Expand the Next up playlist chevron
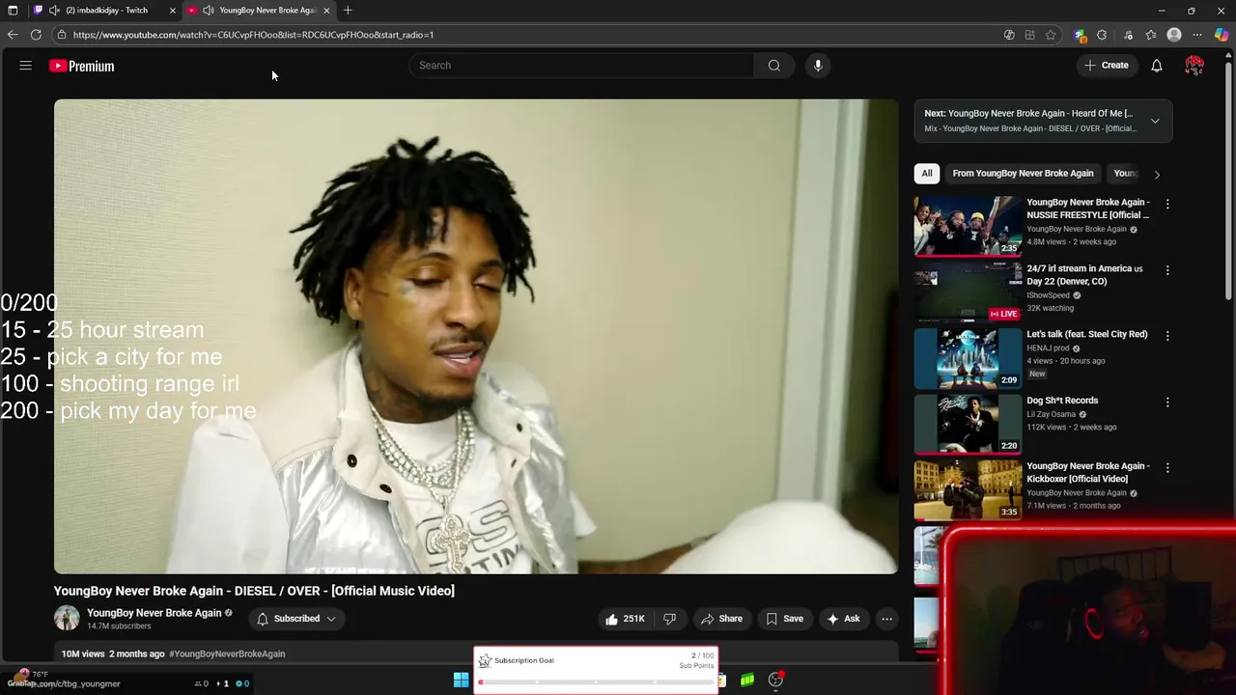Screen dimensions: 1236x695 (x=1155, y=121)
